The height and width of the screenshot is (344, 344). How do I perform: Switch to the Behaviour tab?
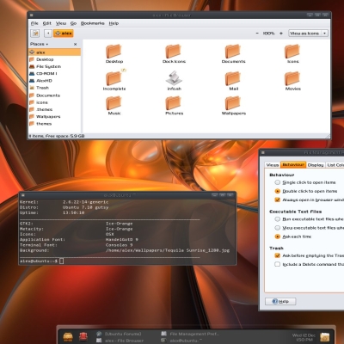(293, 164)
